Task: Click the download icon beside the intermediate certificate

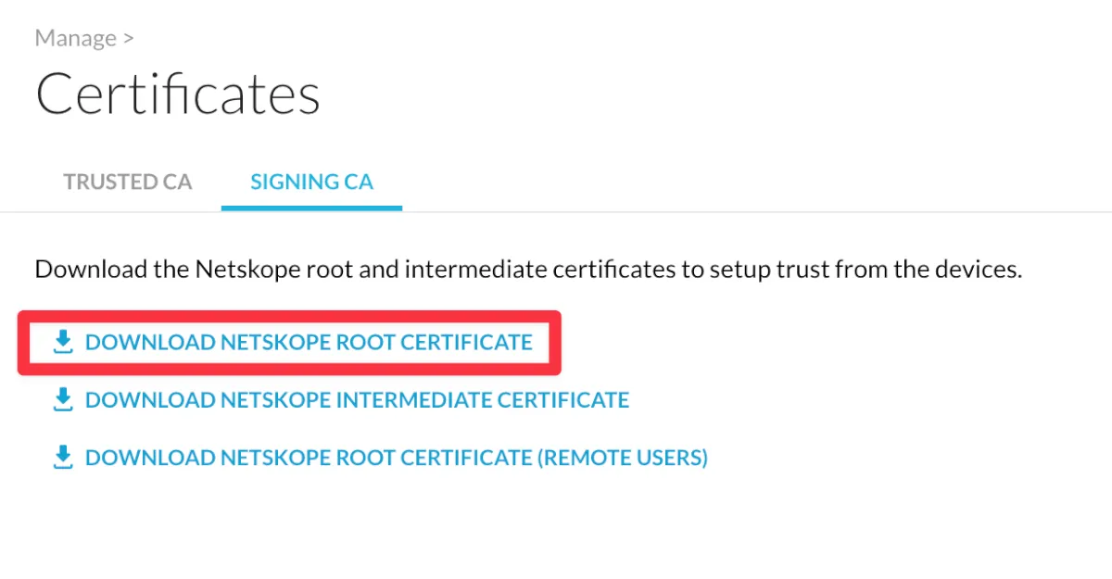Action: [x=63, y=400]
